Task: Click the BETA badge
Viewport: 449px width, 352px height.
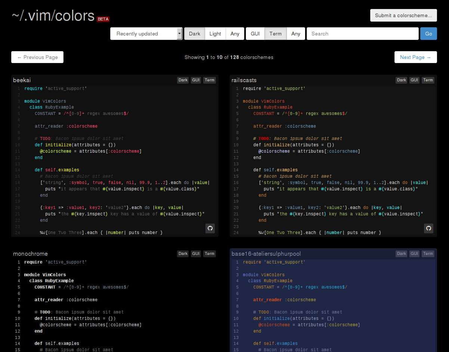Action: tap(103, 19)
